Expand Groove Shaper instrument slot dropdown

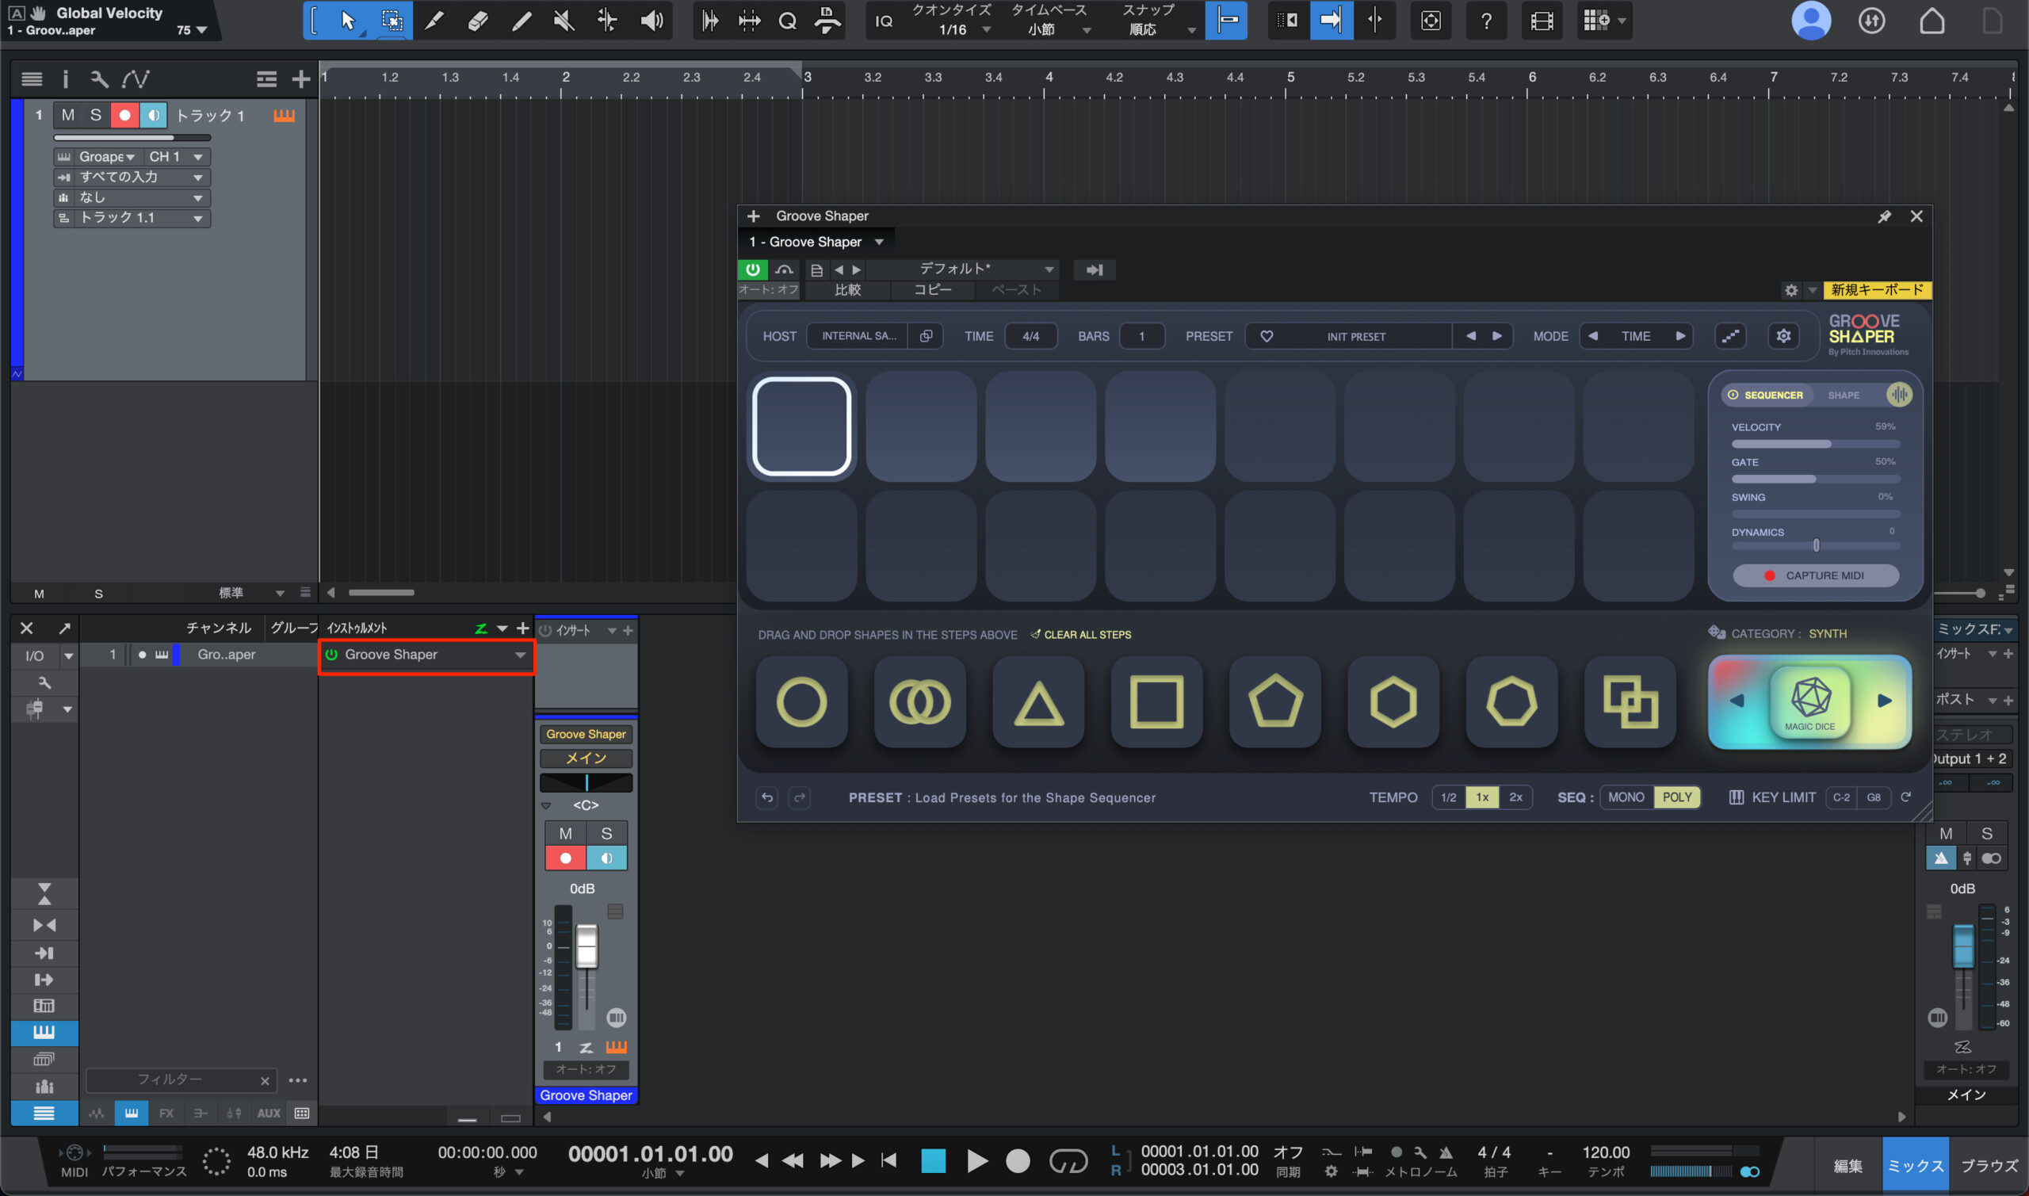[x=521, y=655]
